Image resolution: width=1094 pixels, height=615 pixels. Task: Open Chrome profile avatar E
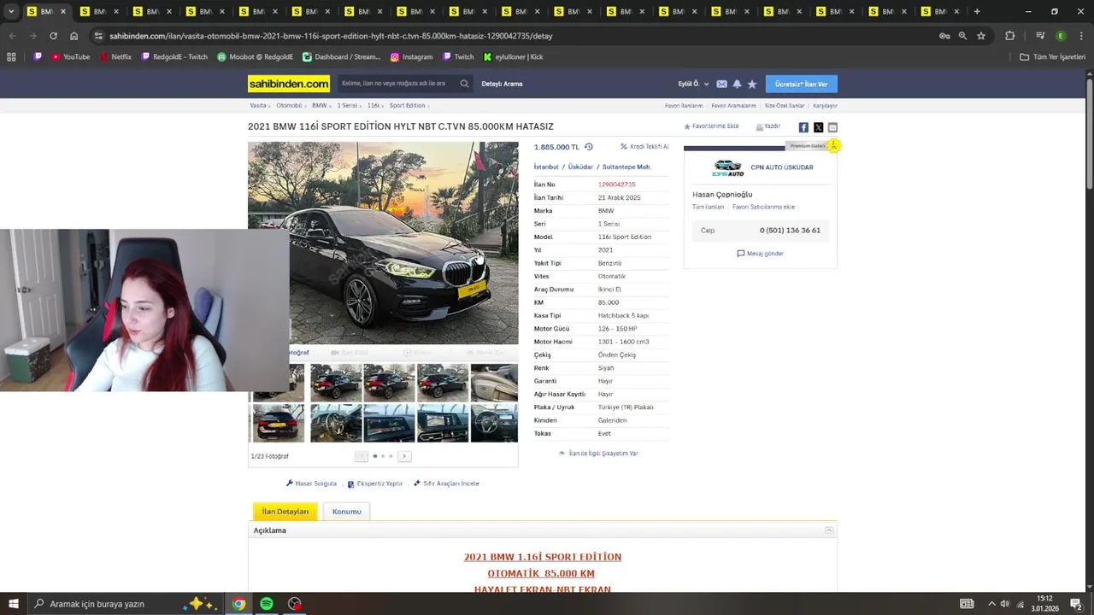click(x=1061, y=36)
